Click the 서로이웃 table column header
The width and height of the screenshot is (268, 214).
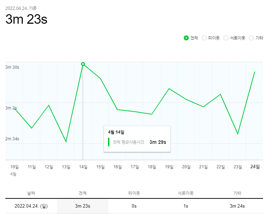click(x=186, y=193)
